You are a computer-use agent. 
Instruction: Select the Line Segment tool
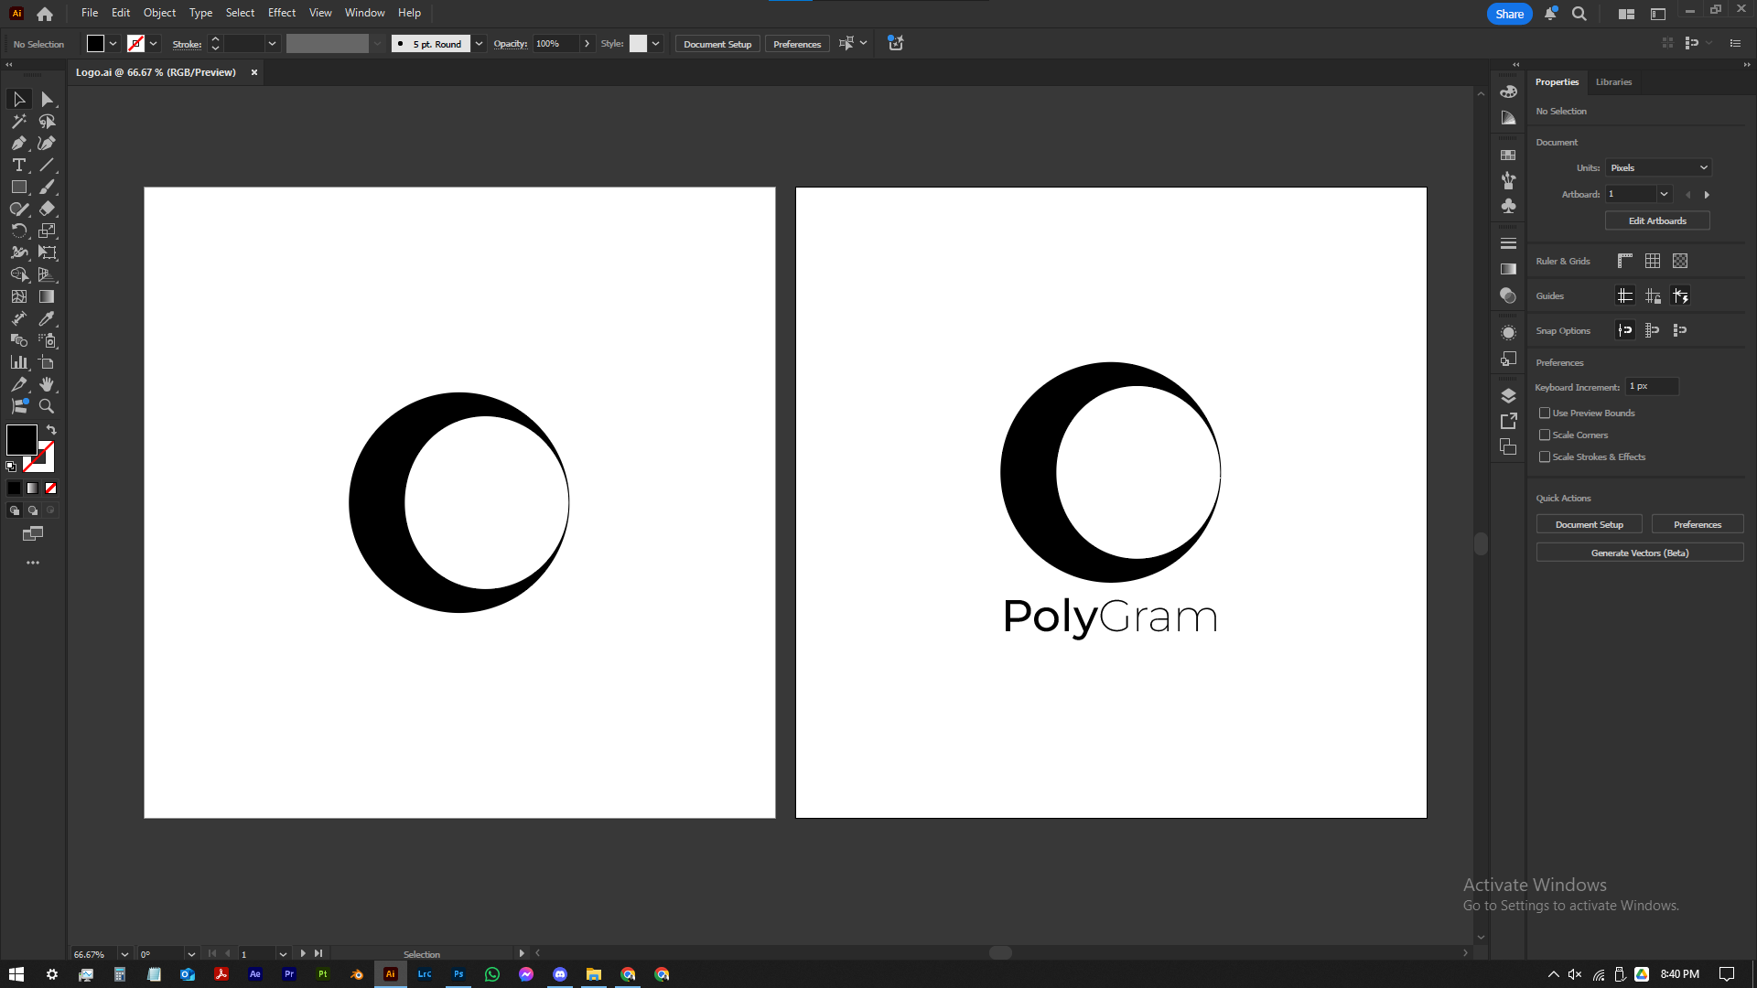(48, 165)
